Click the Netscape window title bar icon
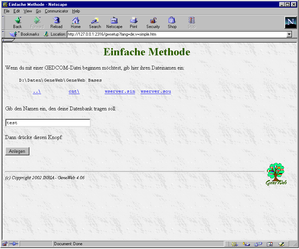The image size is (299, 249). (x=5, y=4)
